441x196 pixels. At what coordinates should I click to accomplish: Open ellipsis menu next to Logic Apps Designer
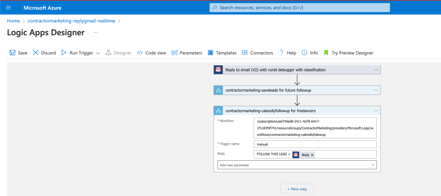tap(96, 33)
